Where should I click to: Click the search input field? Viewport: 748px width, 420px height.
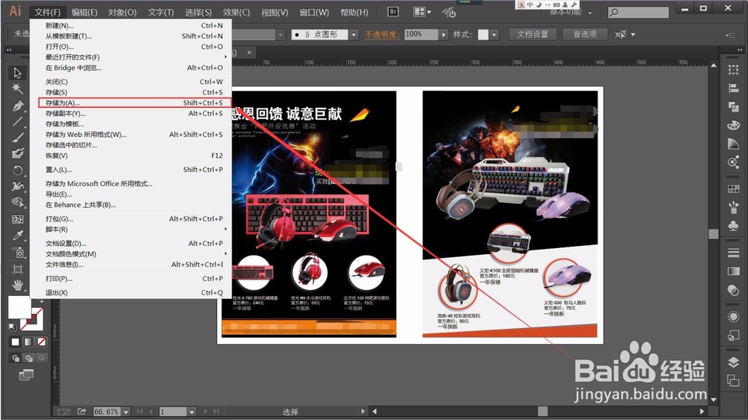638,13
